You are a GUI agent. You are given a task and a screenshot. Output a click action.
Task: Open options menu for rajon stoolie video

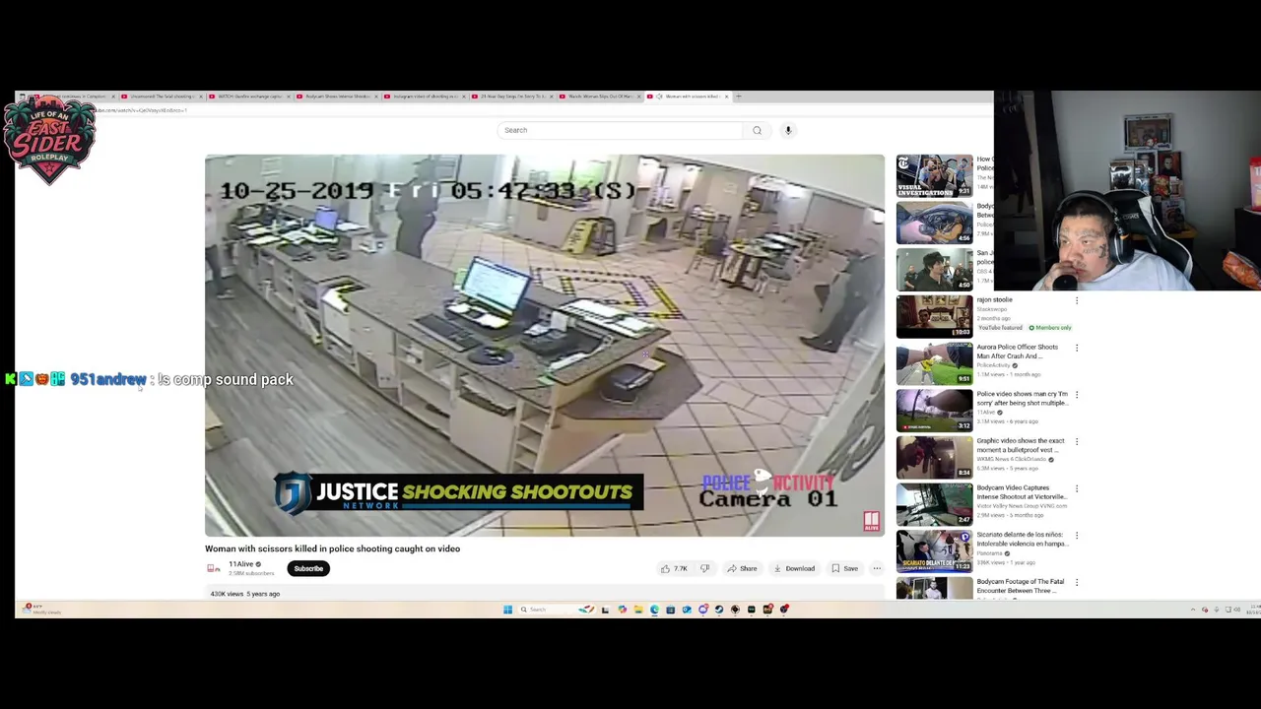pos(1077,300)
